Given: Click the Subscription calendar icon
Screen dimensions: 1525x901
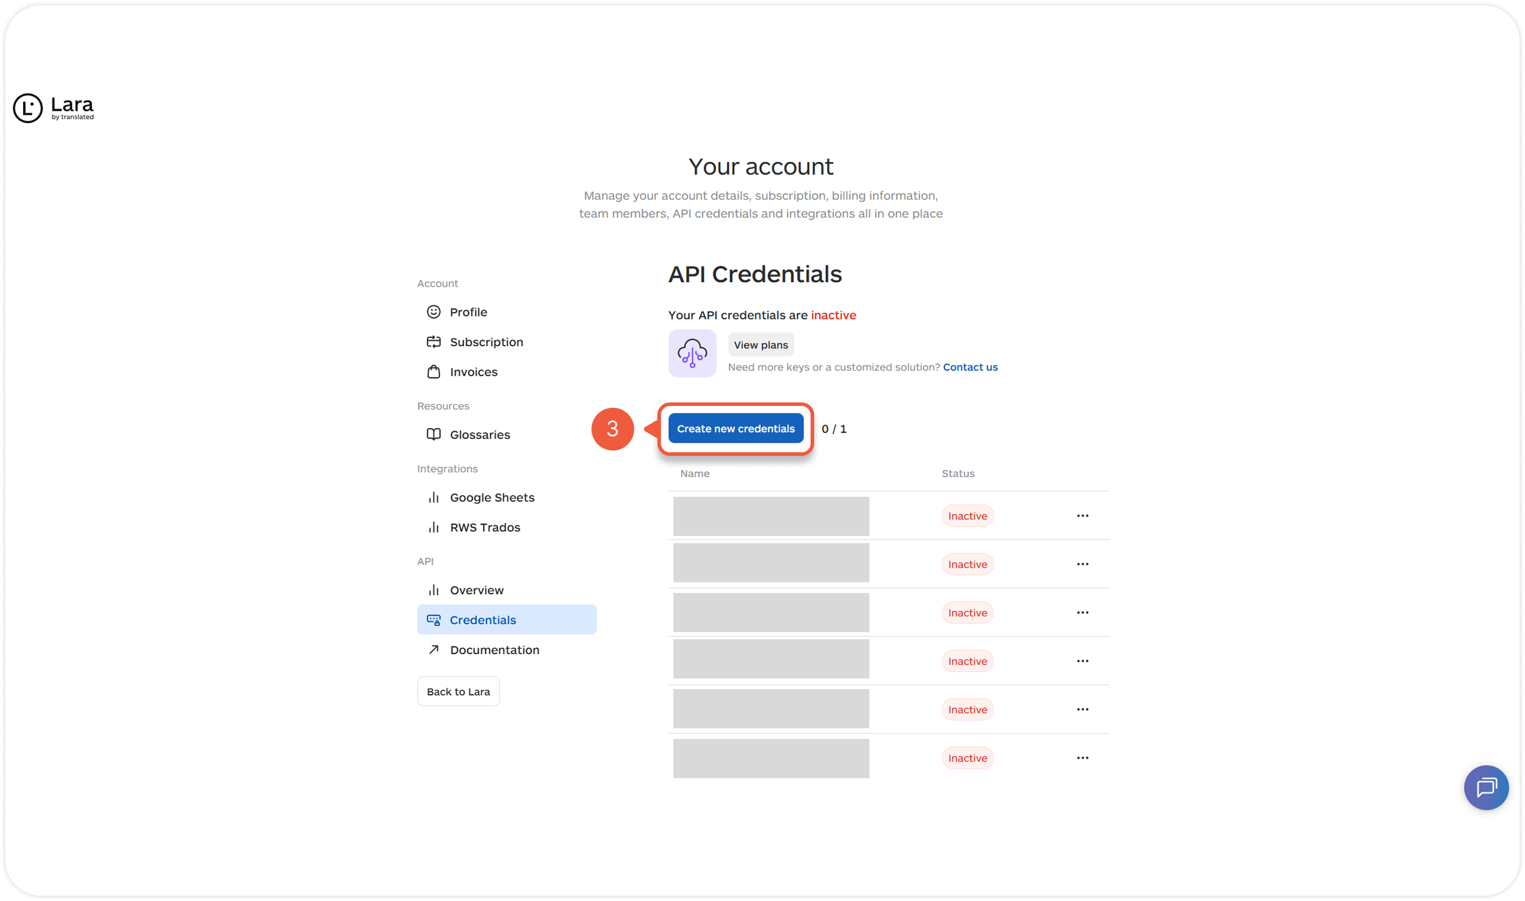Looking at the screenshot, I should point(434,342).
